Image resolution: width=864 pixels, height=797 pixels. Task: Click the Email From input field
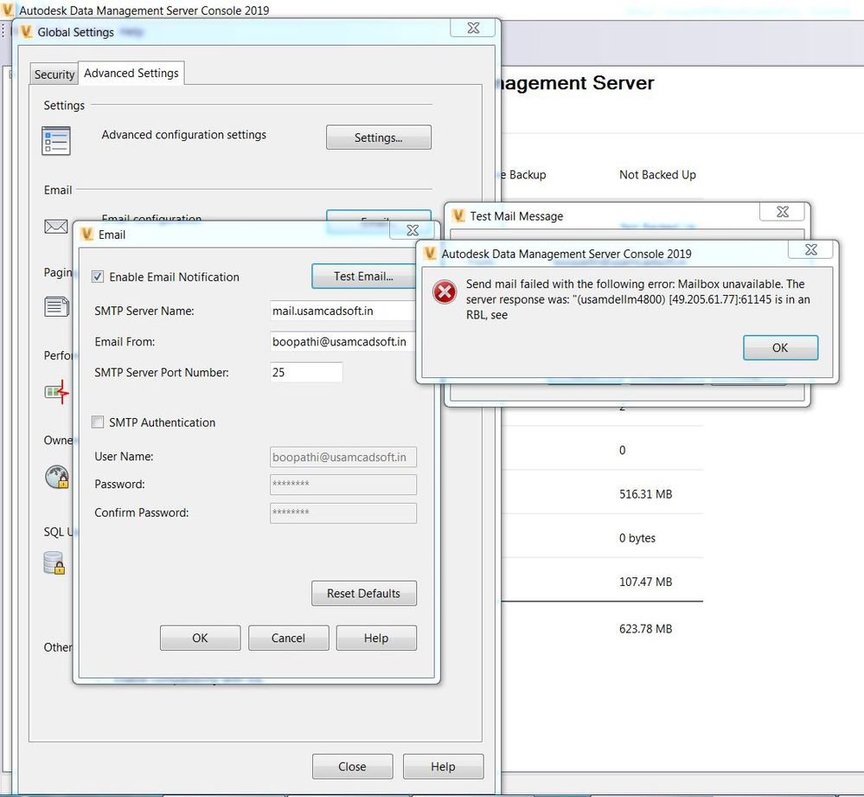[342, 342]
